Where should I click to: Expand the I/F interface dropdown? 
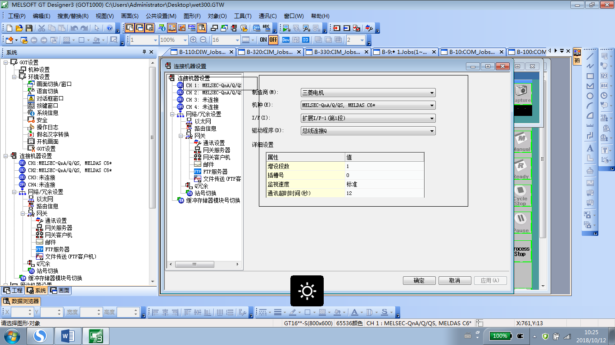click(368, 119)
